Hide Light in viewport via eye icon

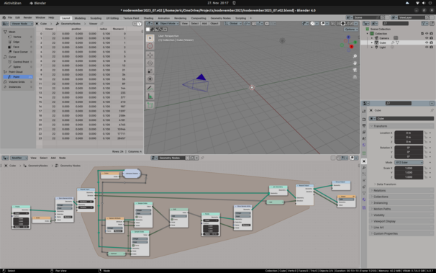point(427,48)
